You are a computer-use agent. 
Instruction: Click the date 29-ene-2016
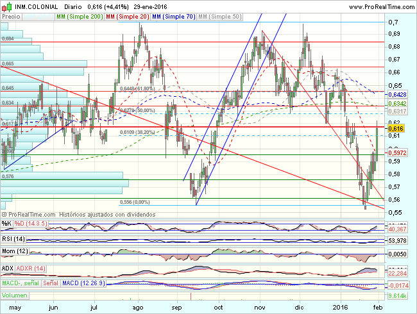(x=150, y=6)
